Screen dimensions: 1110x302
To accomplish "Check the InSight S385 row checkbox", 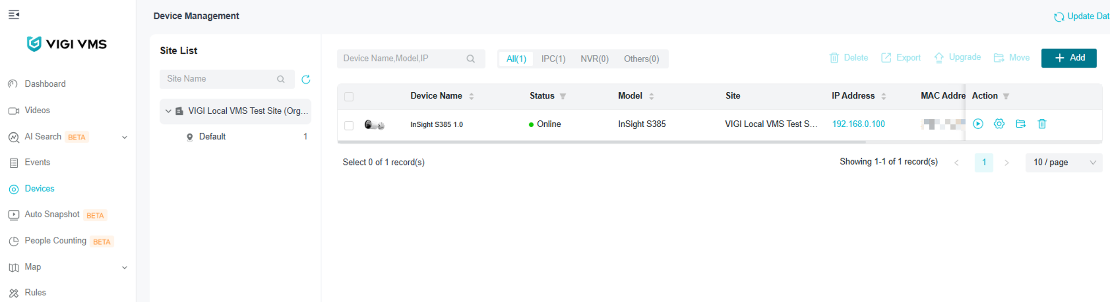I will pyautogui.click(x=349, y=126).
